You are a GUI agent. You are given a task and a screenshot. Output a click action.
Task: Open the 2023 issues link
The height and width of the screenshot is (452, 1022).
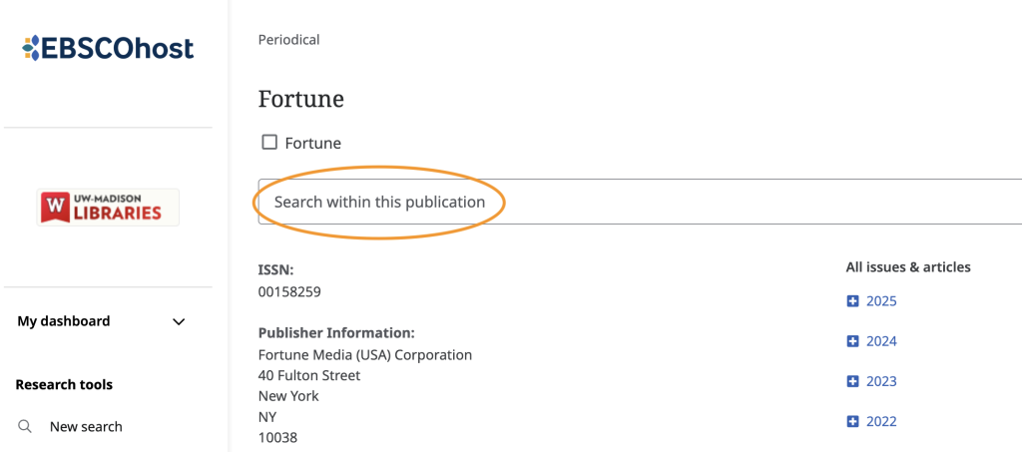pos(881,381)
